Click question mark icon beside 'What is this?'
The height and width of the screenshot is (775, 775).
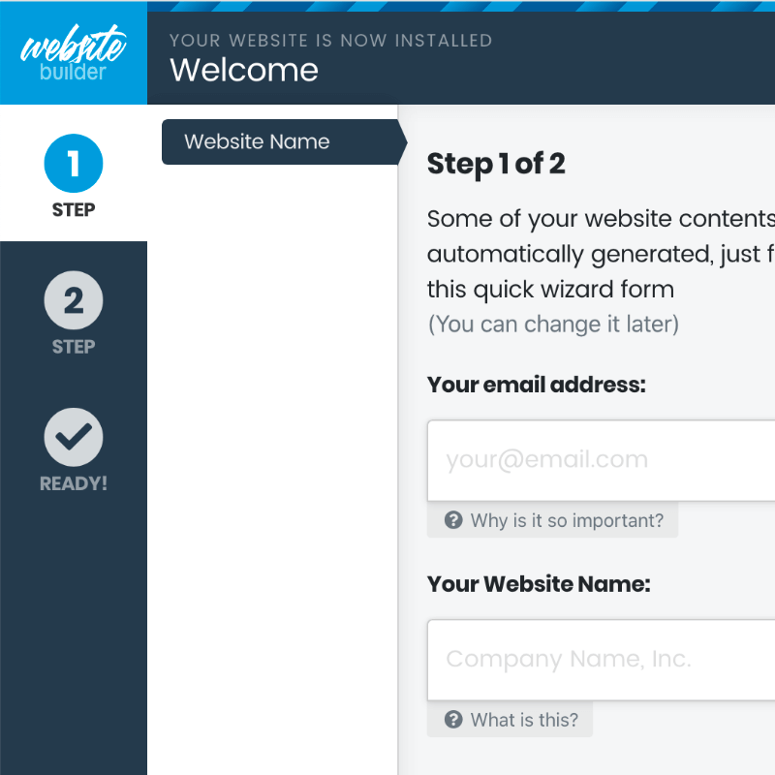[453, 720]
